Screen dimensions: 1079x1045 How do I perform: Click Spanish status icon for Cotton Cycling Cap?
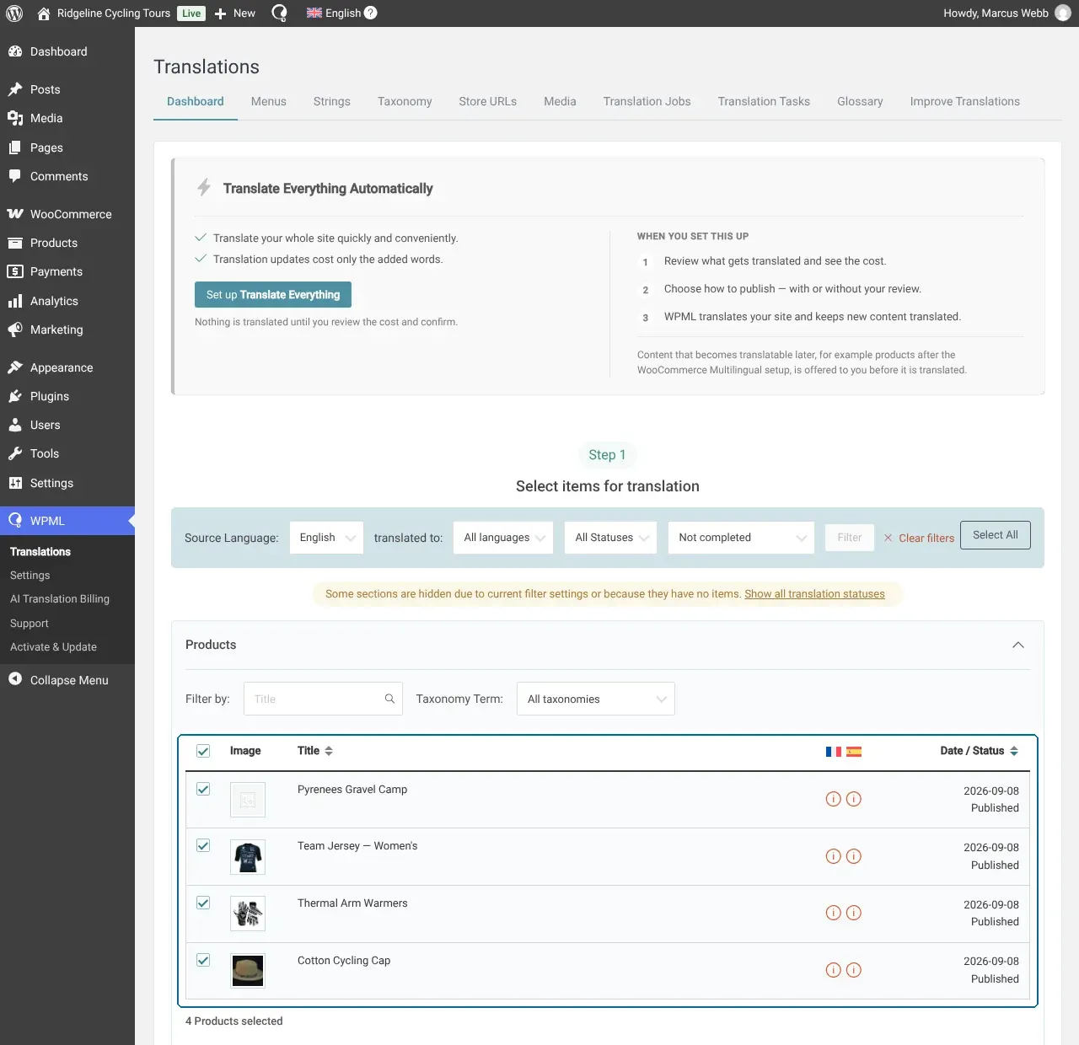854,970
